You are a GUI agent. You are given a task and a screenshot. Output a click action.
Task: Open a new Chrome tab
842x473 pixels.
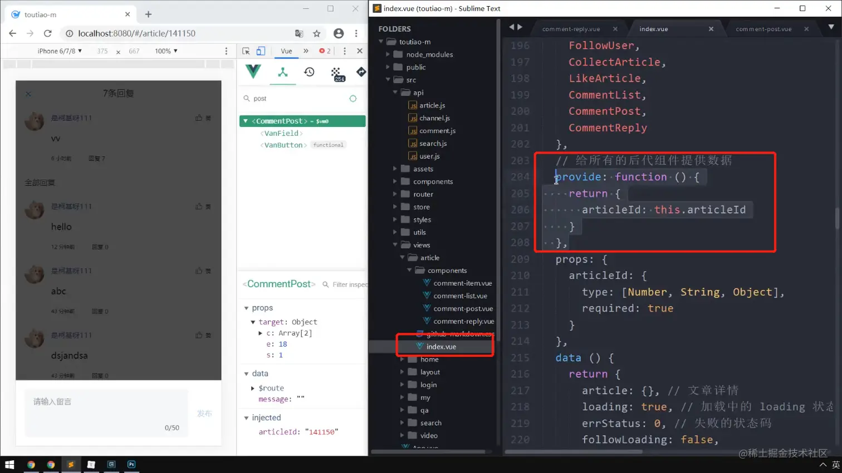point(148,14)
